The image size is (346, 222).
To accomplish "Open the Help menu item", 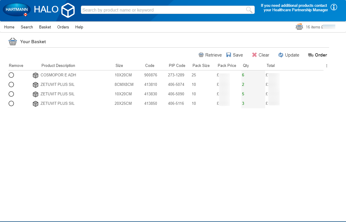I will coord(79,27).
